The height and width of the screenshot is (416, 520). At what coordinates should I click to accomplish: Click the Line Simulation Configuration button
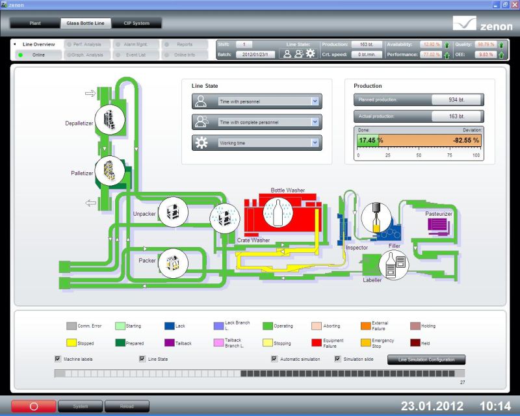(426, 359)
